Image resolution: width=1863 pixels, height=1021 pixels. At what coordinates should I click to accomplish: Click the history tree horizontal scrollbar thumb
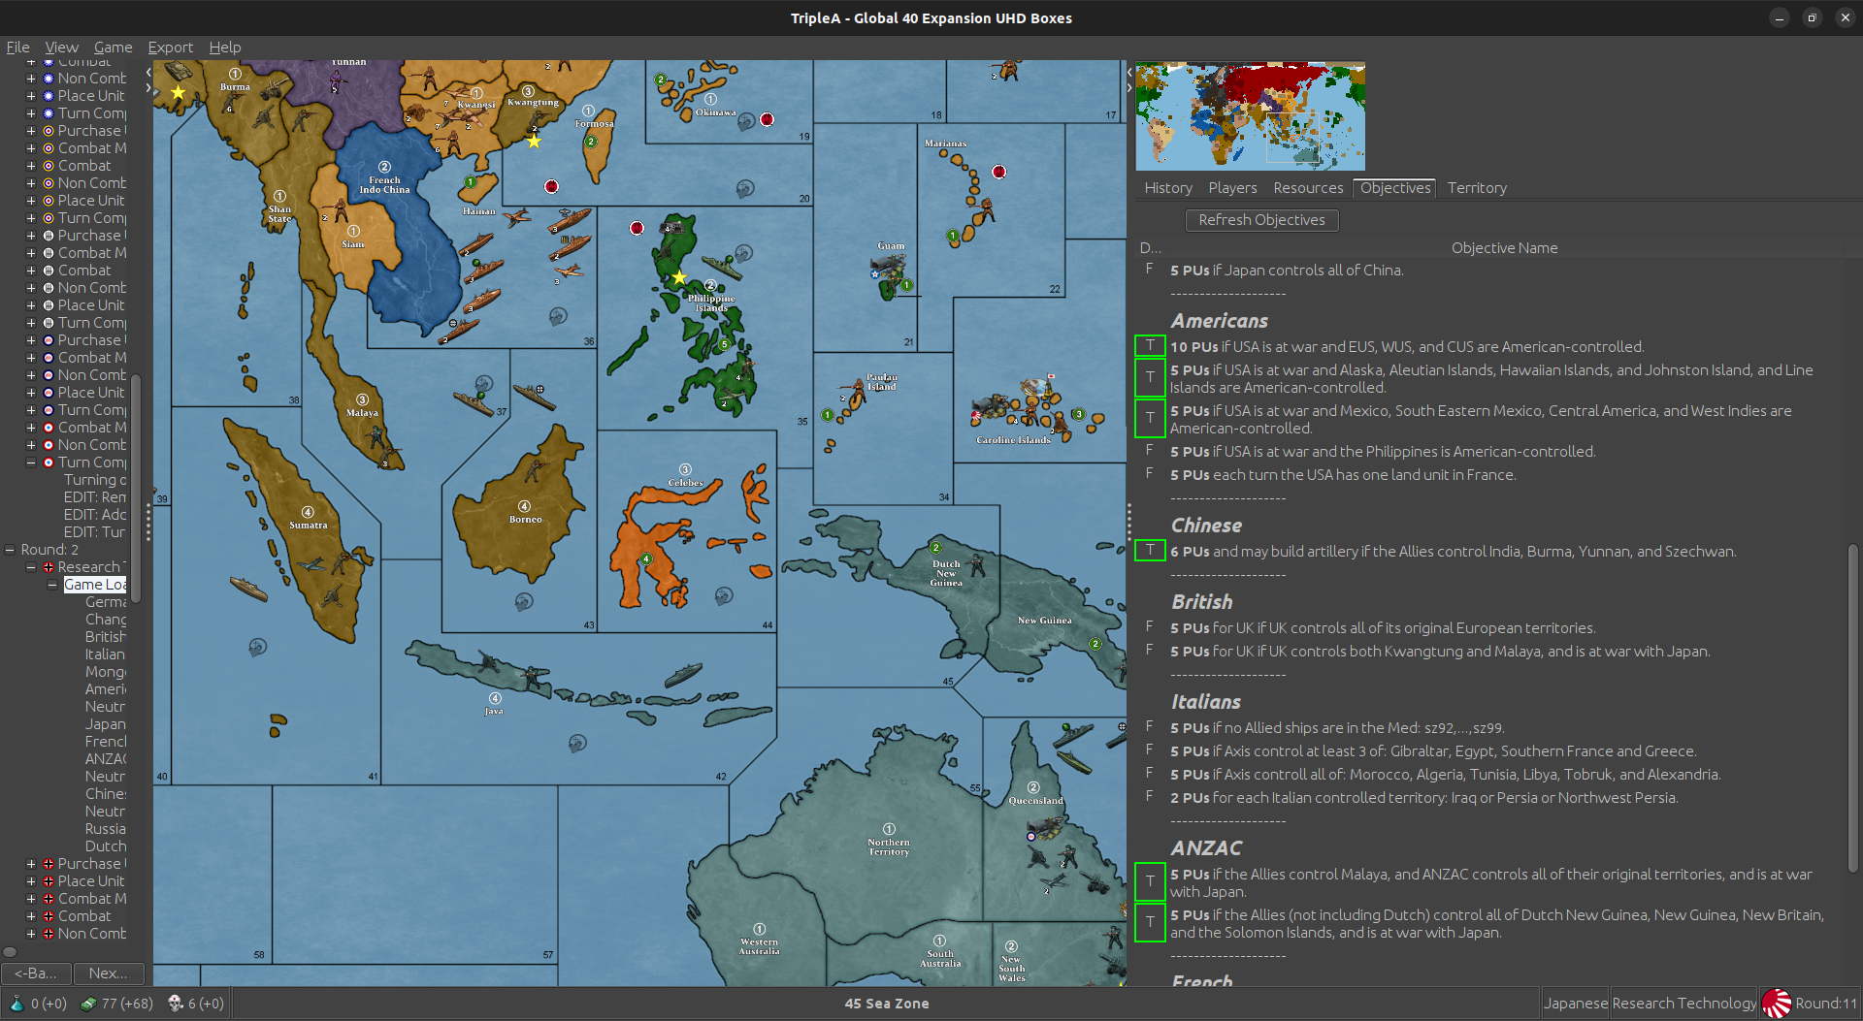click(10, 952)
